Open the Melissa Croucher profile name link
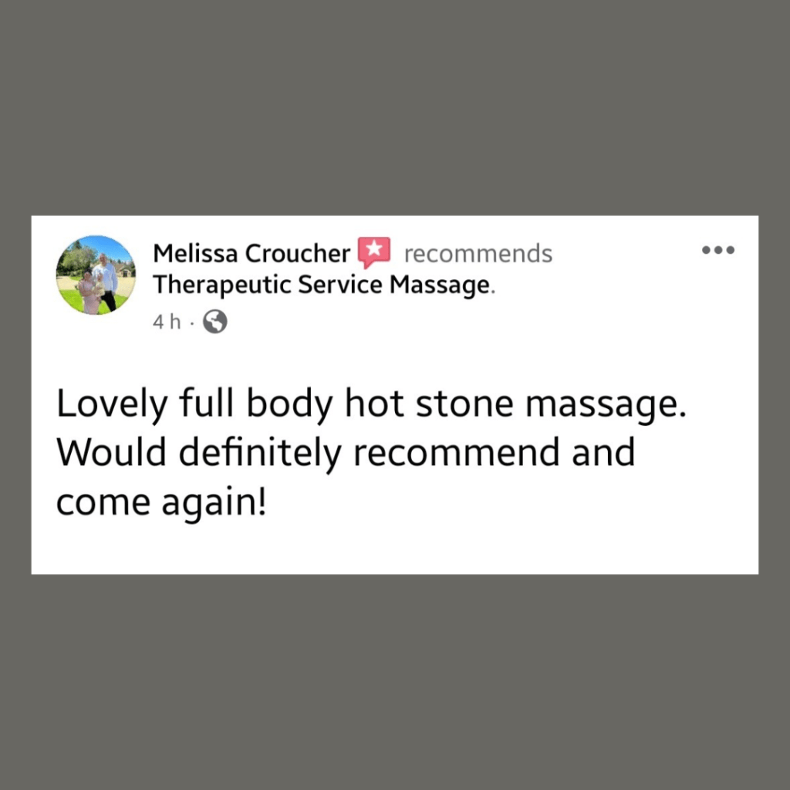This screenshot has height=790, width=790. point(252,253)
